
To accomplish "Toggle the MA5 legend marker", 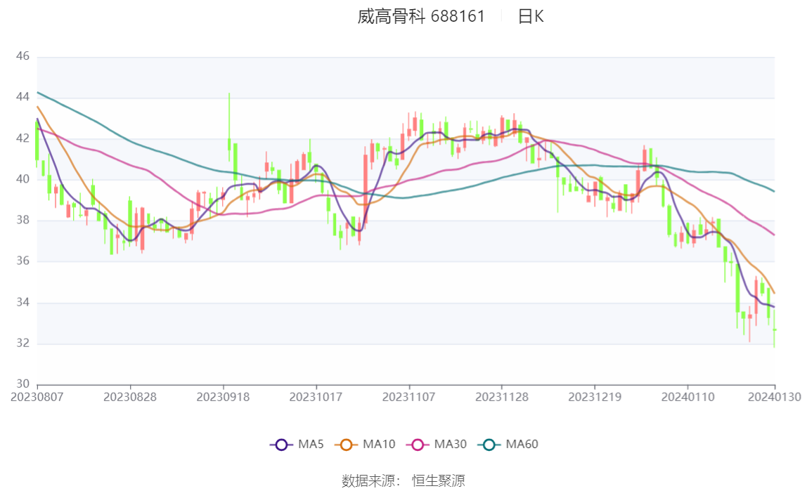I will point(281,445).
